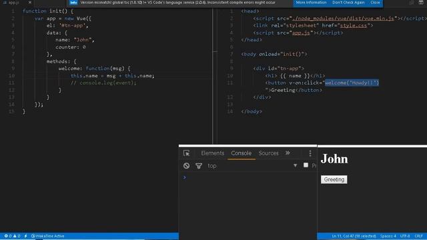Select the Console tab

pyautogui.click(x=242, y=153)
